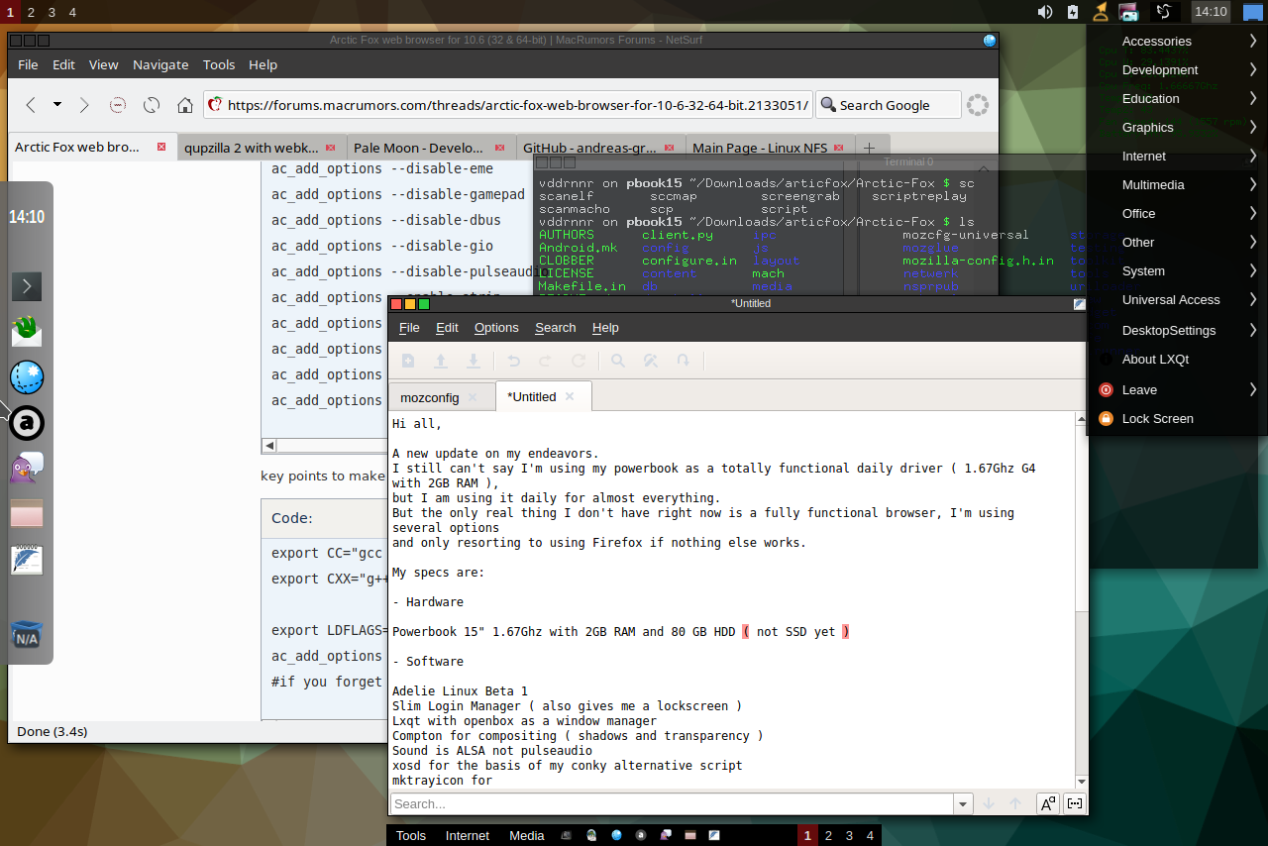Stop page loading in NetSurf
Image resolution: width=1268 pixels, height=846 pixels.
(118, 105)
